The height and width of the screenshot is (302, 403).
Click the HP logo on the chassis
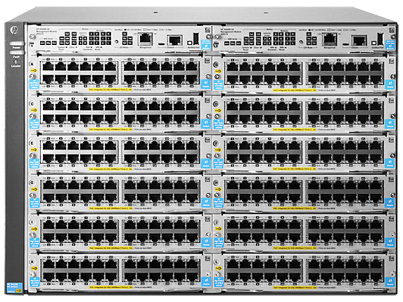coord(14,30)
